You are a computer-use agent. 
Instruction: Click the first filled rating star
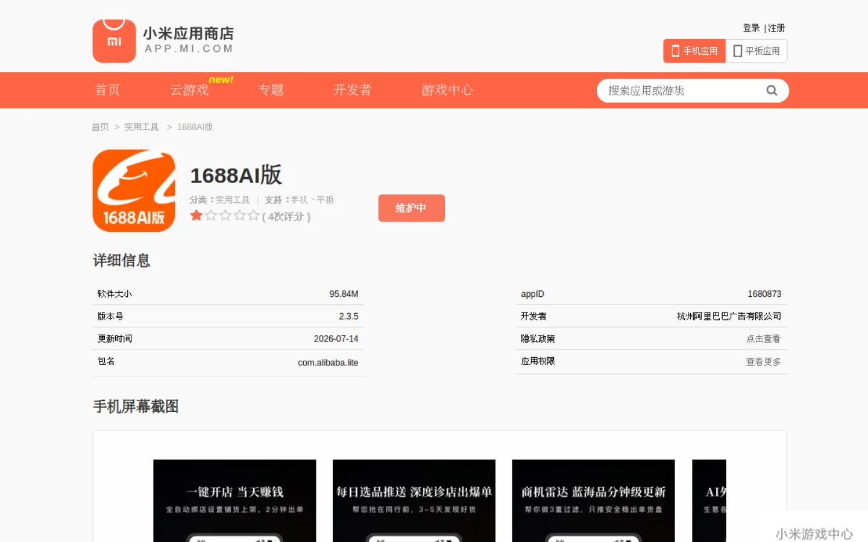[x=197, y=215]
